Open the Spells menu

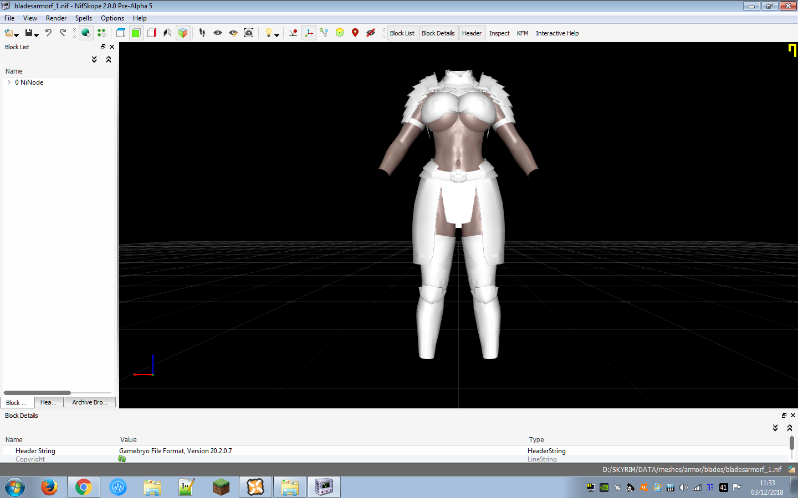[84, 18]
